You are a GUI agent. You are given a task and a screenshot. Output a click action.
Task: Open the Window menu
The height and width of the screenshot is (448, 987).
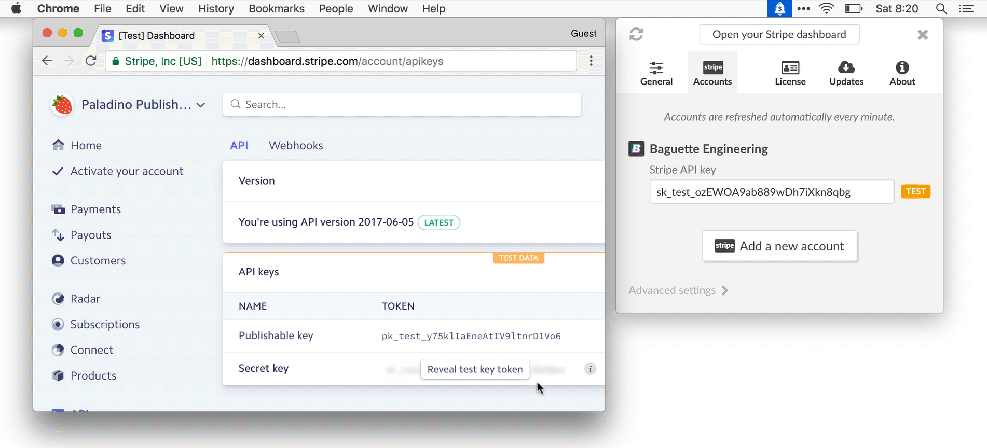pyautogui.click(x=388, y=9)
